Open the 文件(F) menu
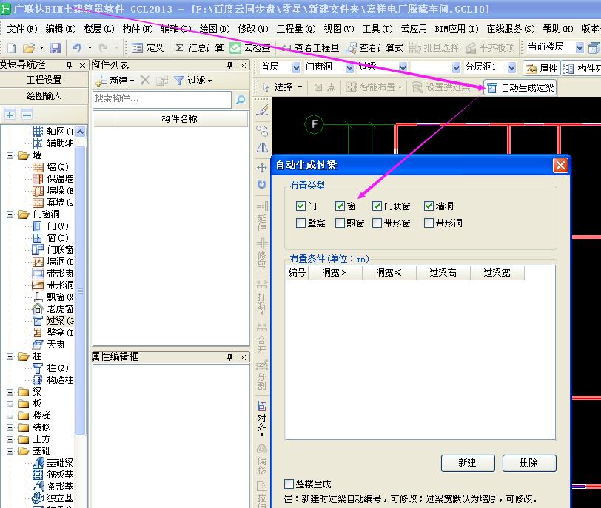The width and height of the screenshot is (601, 508). 22,29
